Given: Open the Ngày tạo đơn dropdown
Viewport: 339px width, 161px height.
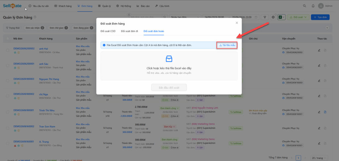Looking at the screenshot, I should (x=185, y=17).
